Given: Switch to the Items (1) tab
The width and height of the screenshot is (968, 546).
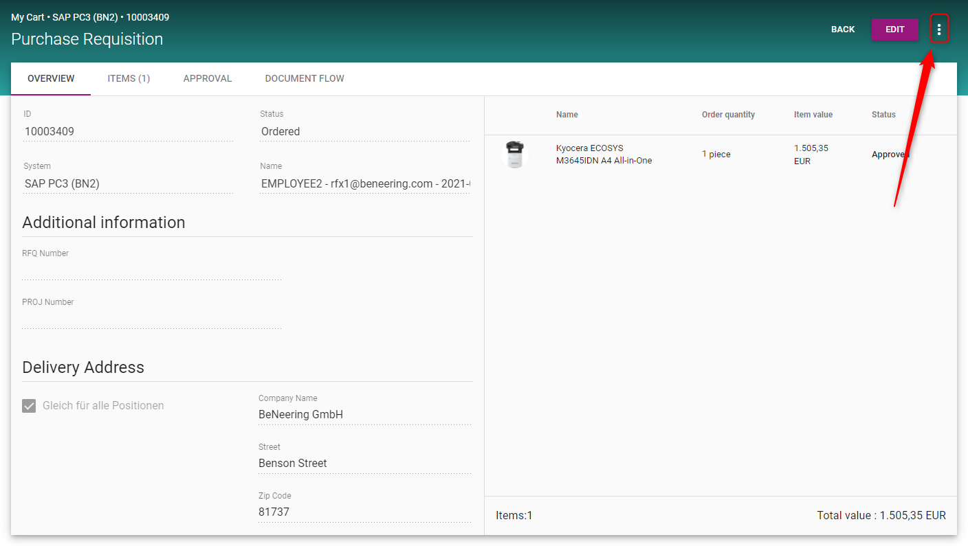Looking at the screenshot, I should (x=129, y=78).
